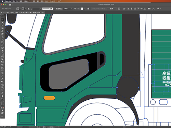The height and width of the screenshot is (128, 171).
Task: Click the 拡張 expand button
Action: (111, 9)
